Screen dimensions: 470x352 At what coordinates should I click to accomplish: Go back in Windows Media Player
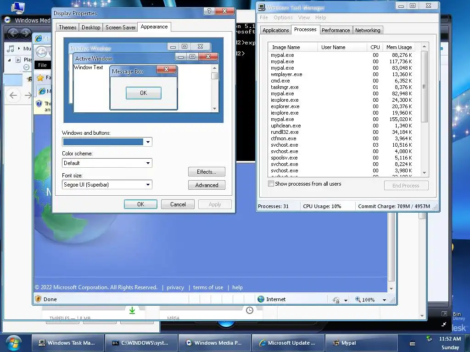[12, 33]
